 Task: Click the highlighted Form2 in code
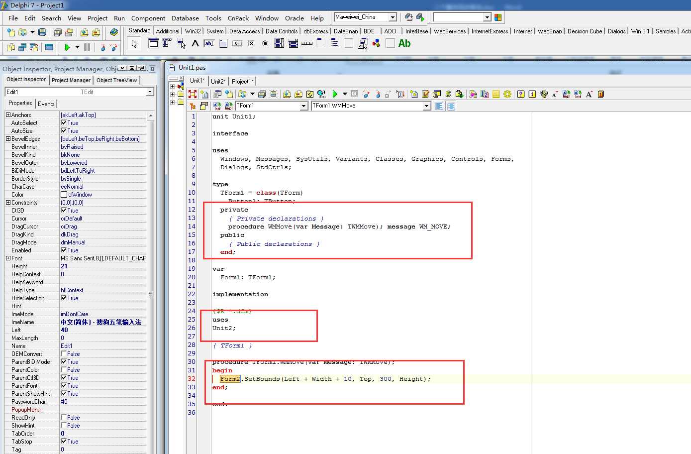point(230,379)
